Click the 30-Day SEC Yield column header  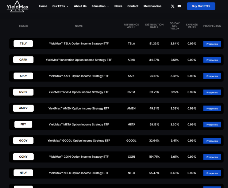click(175, 26)
